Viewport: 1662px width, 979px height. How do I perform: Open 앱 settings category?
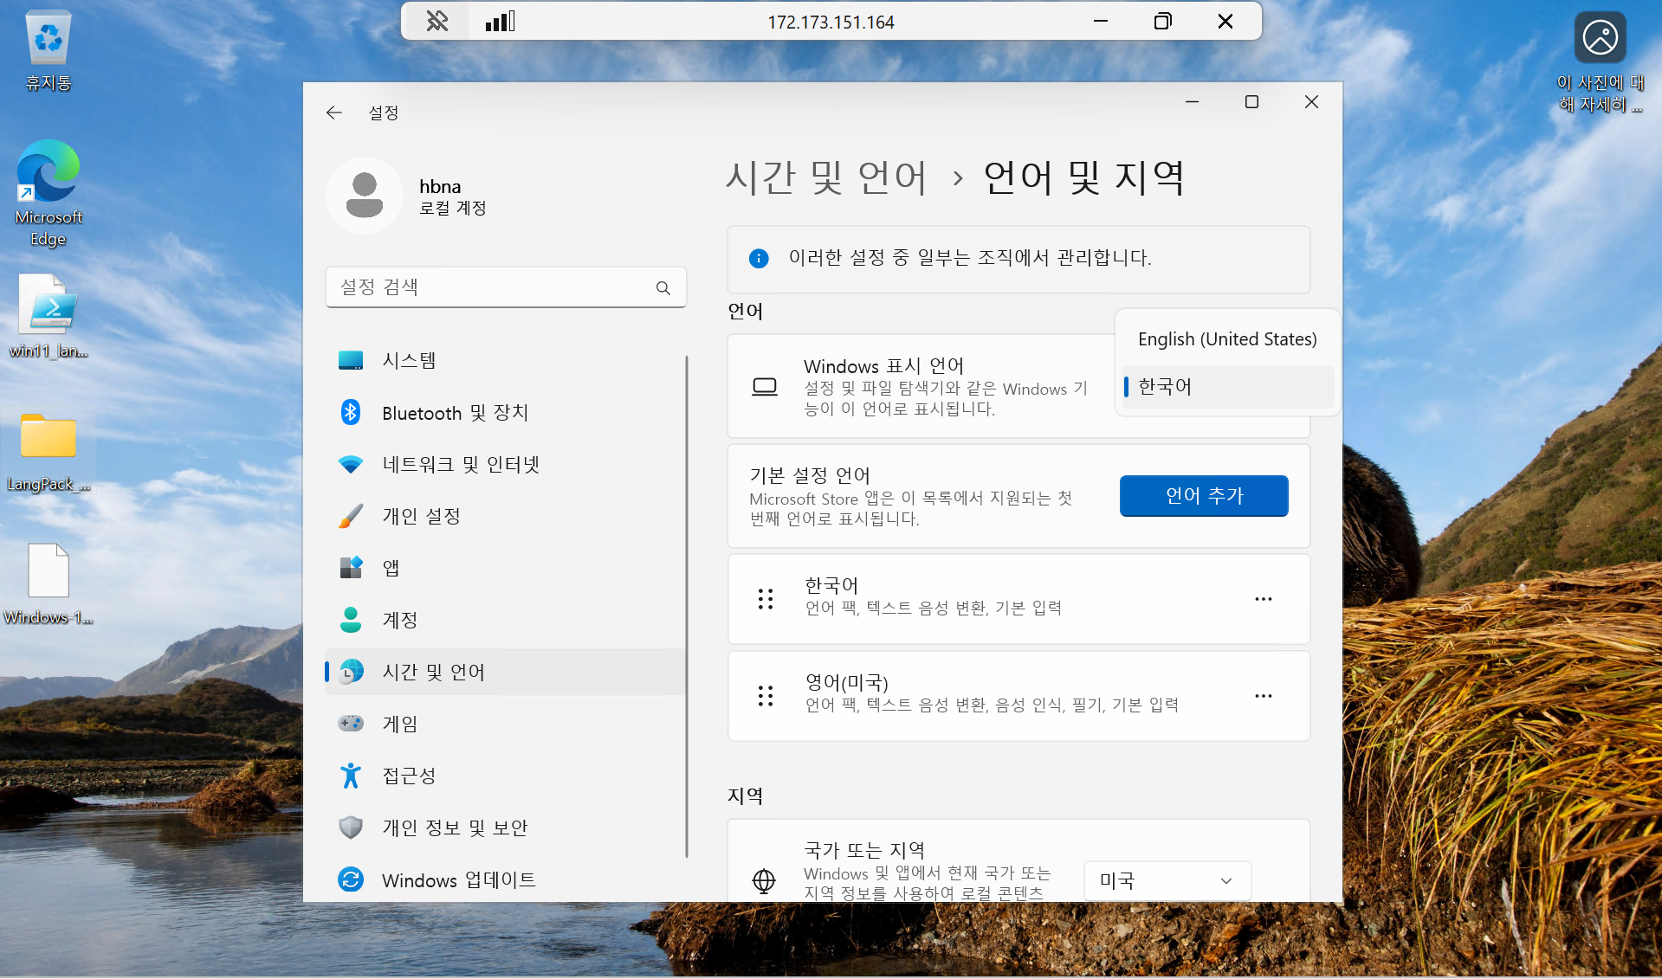(505, 568)
